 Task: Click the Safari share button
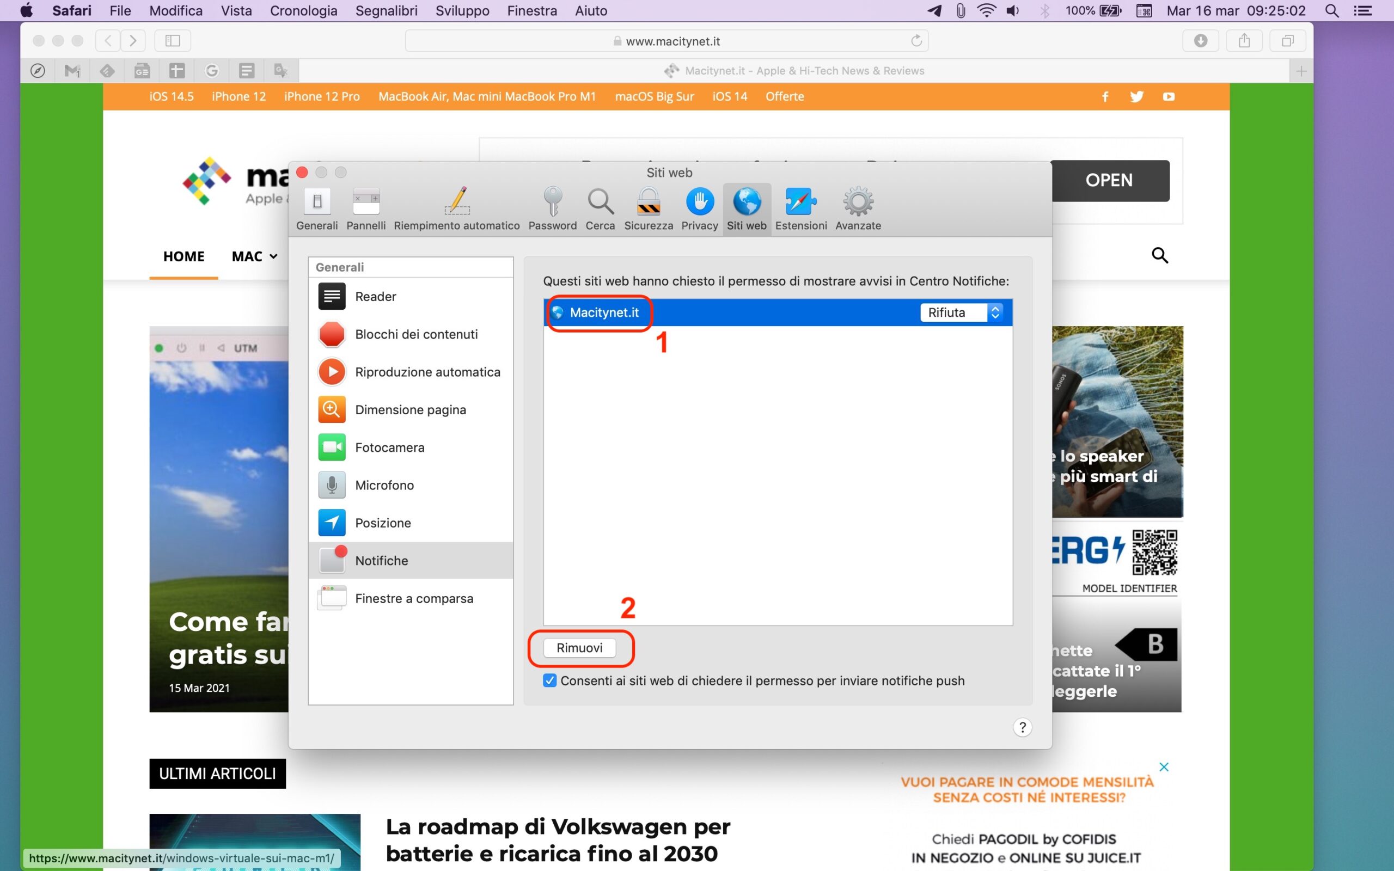tap(1244, 40)
